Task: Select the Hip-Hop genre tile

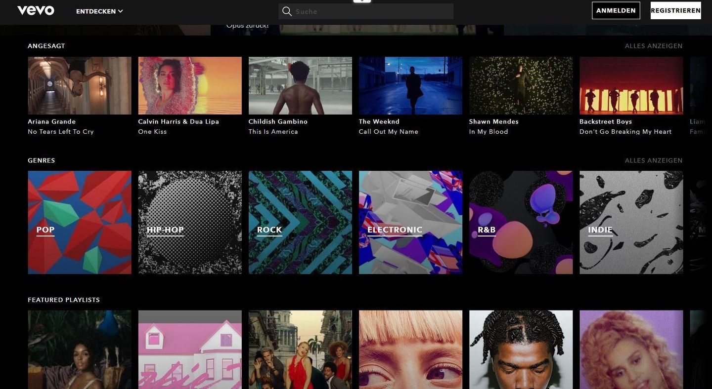Action: [190, 222]
